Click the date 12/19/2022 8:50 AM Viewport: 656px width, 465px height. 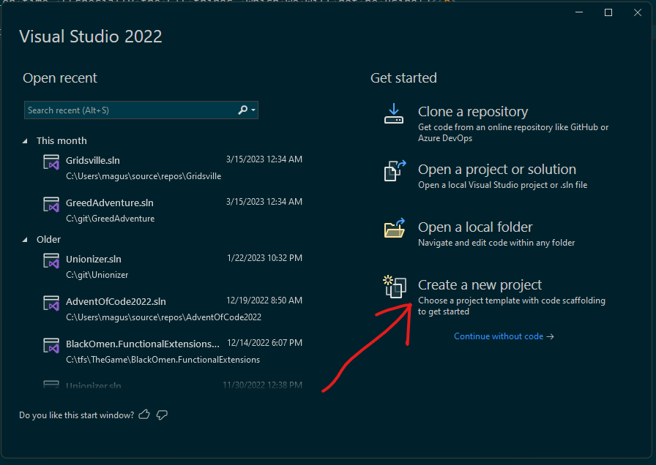[264, 300]
